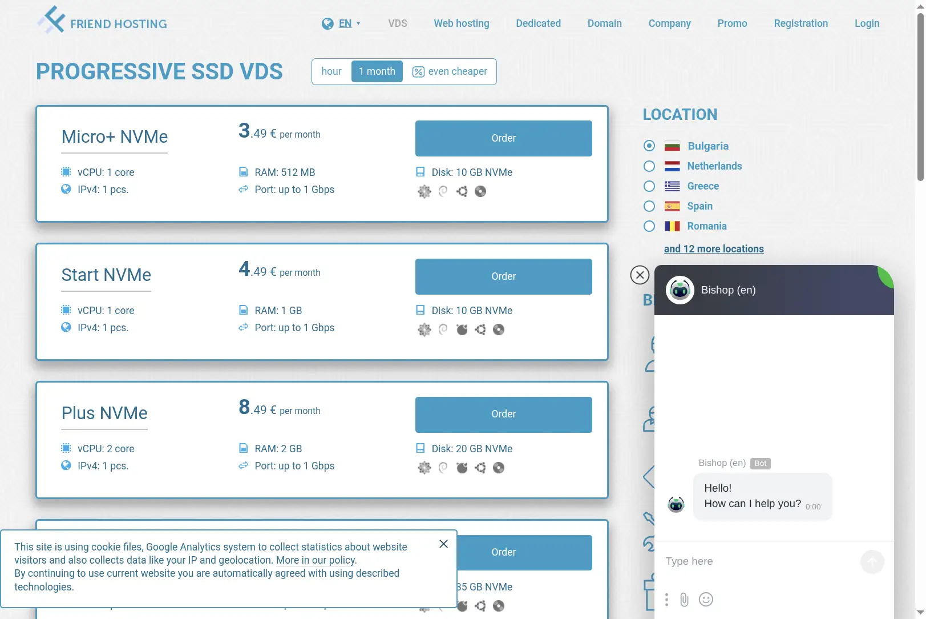Select the Netherlands location radio button
The width and height of the screenshot is (926, 619).
[649, 166]
